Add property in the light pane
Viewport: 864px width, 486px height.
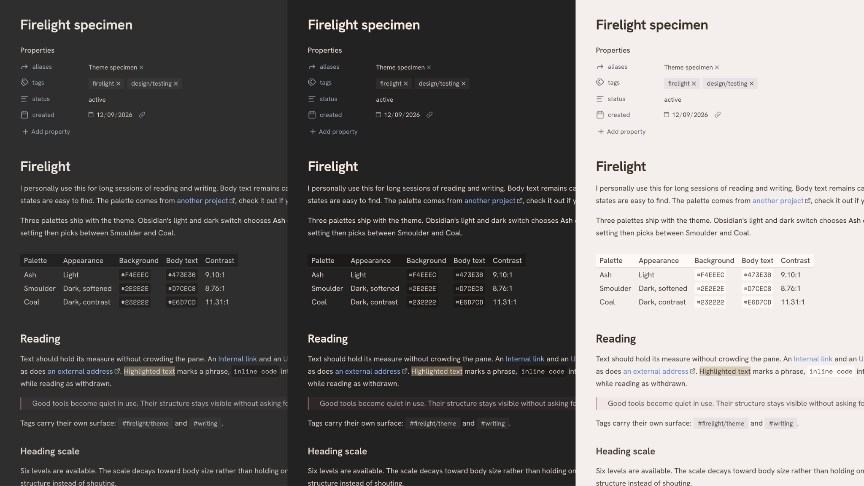click(621, 132)
